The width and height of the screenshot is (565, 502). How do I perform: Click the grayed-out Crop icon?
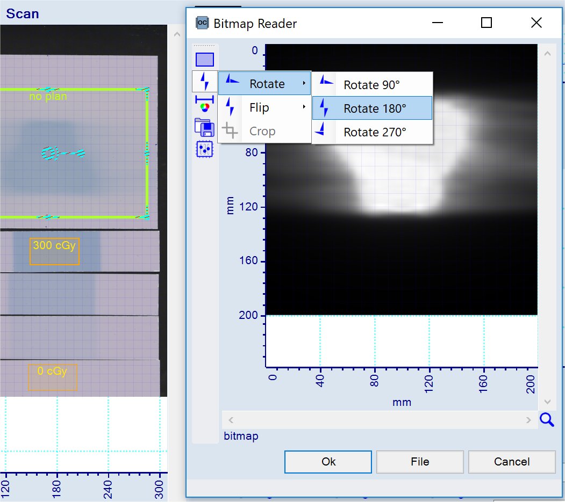coord(231,131)
